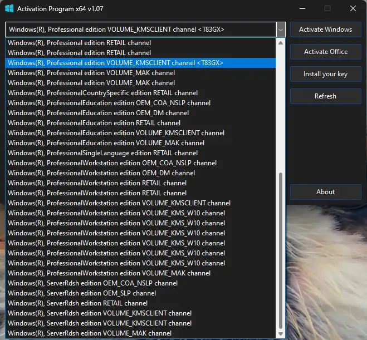
Task: Refresh the license list
Action: point(326,96)
